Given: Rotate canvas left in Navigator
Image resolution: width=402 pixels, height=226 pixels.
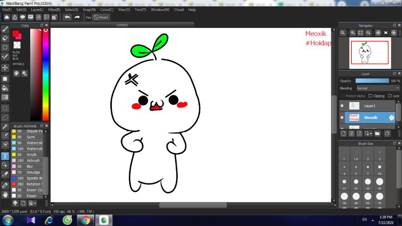Looking at the screenshot, I should [378, 33].
